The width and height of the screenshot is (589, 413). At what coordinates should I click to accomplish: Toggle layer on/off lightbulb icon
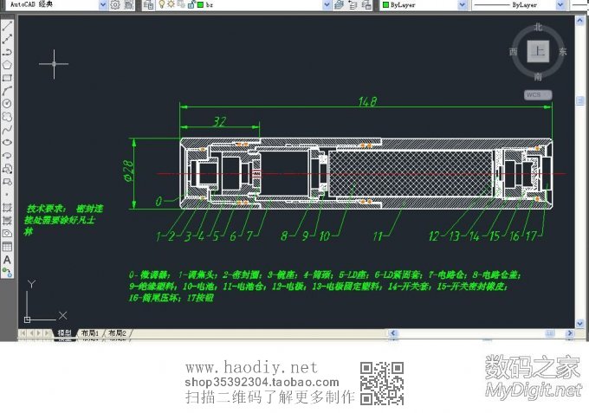click(x=160, y=4)
